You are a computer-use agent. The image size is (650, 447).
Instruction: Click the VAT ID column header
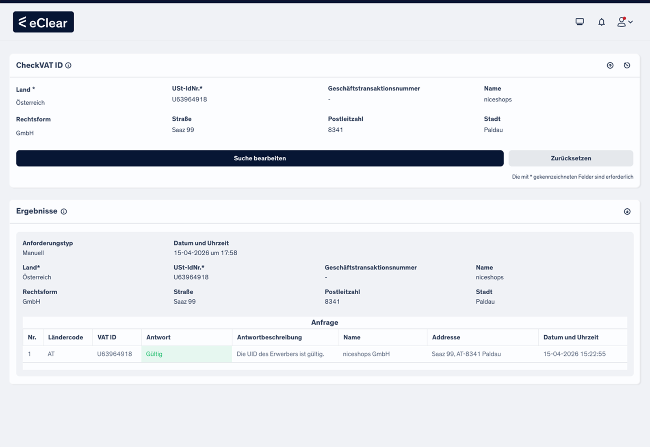point(107,337)
